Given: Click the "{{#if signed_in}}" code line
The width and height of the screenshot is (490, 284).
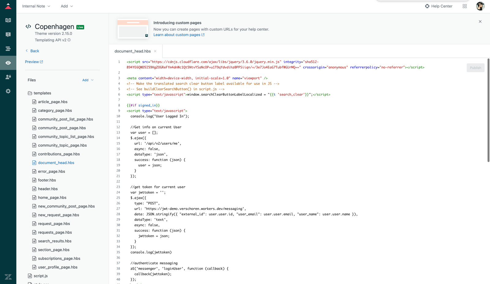Looking at the screenshot, I should click(x=143, y=106).
